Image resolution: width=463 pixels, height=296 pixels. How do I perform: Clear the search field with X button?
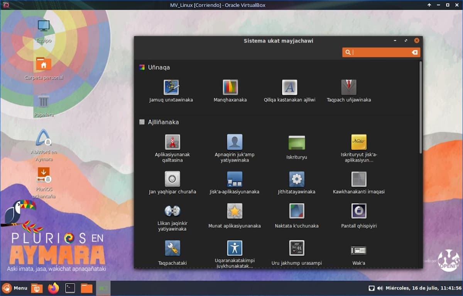coord(415,53)
